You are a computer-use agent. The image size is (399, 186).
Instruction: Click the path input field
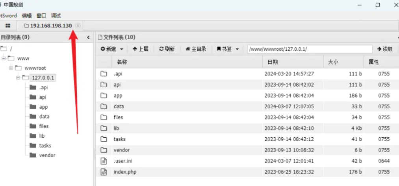309,49
